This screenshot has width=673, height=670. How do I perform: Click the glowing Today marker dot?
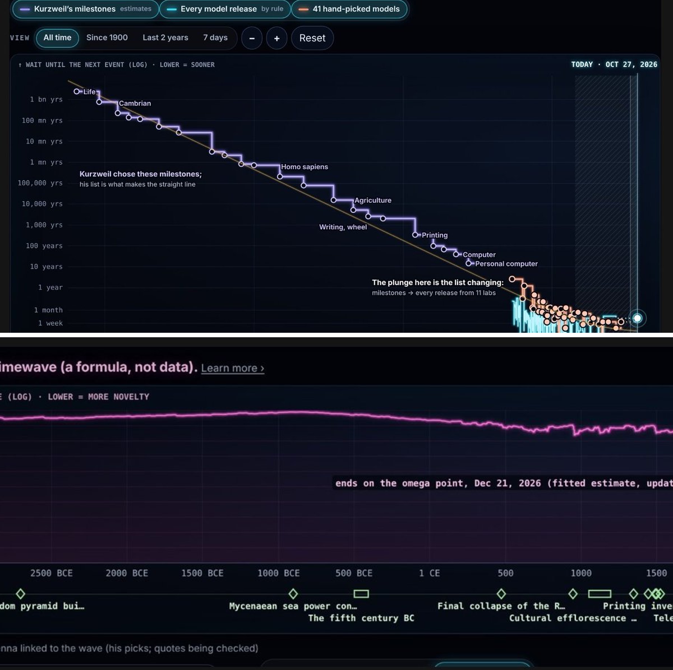click(637, 319)
